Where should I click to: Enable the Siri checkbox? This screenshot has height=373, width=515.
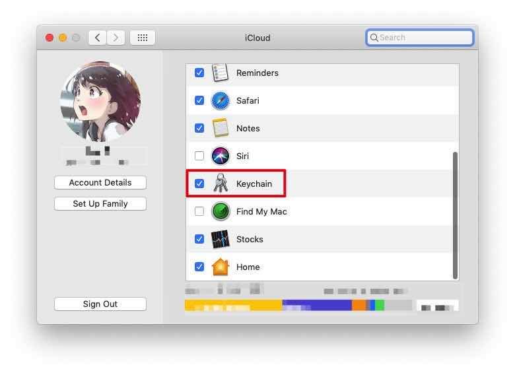point(199,156)
